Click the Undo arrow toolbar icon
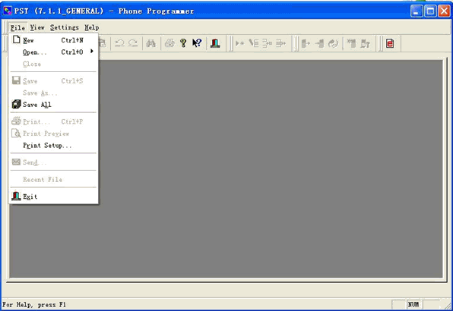 119,43
